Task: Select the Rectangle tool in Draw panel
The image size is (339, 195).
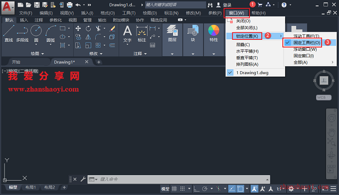Action: click(63, 28)
